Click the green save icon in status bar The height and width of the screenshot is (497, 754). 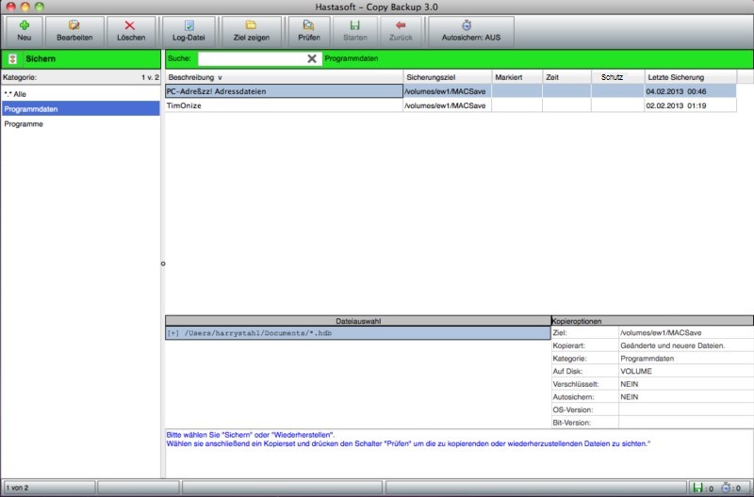point(697,488)
